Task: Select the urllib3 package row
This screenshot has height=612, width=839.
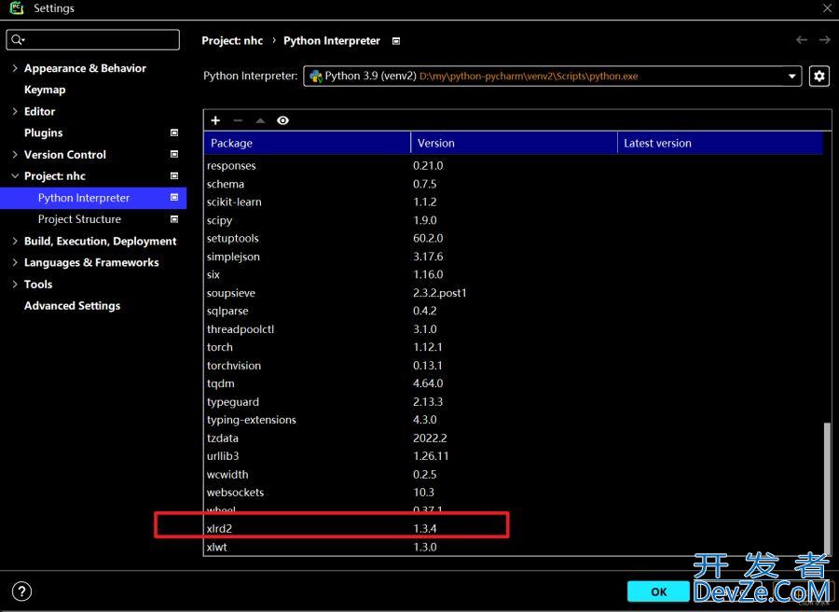Action: [514, 456]
